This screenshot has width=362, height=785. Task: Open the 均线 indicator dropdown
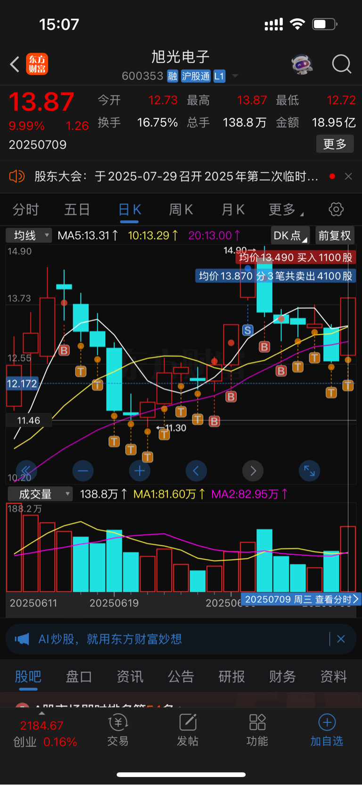coord(29,235)
